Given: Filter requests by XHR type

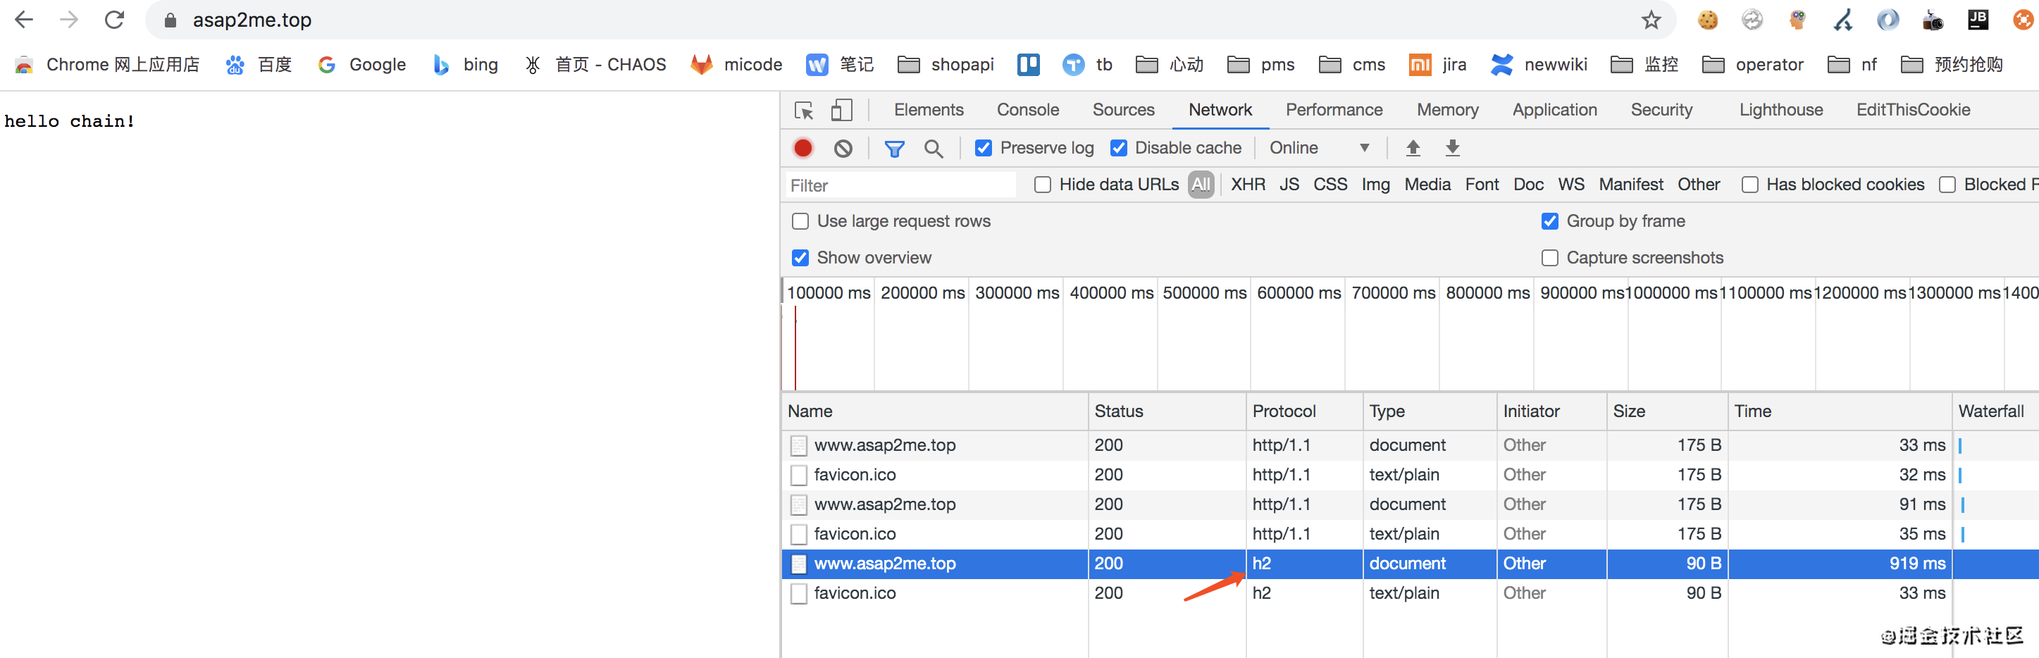Looking at the screenshot, I should click(1248, 185).
